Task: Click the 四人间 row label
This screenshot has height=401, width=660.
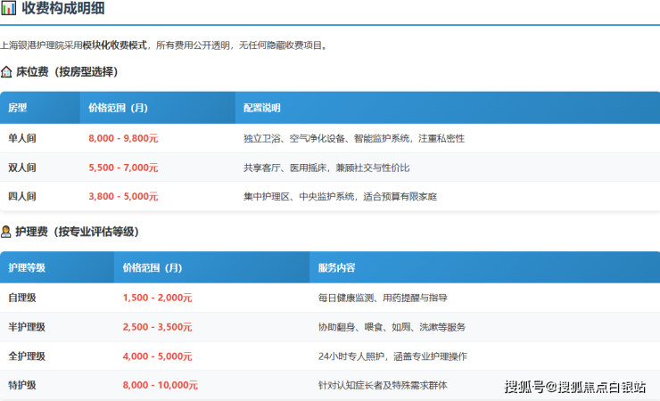Action: pyautogui.click(x=22, y=196)
